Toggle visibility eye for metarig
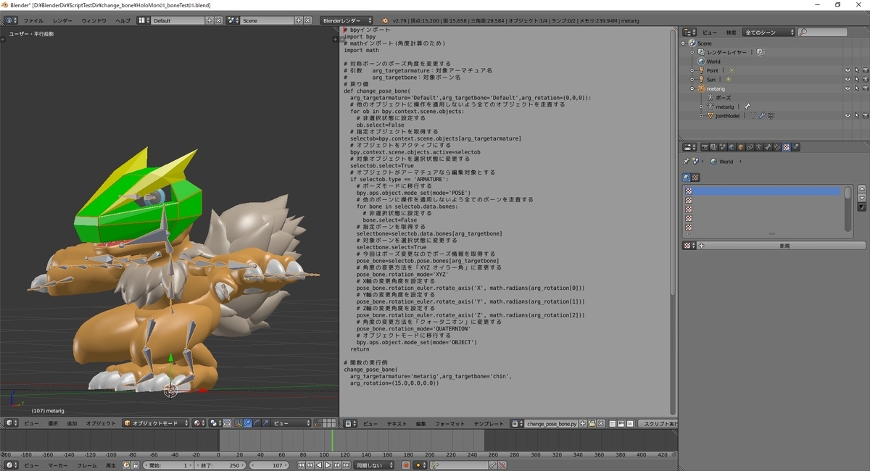 tap(848, 88)
